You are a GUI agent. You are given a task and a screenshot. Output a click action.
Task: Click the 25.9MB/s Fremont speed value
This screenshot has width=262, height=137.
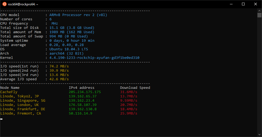pyautogui.click(x=128, y=113)
